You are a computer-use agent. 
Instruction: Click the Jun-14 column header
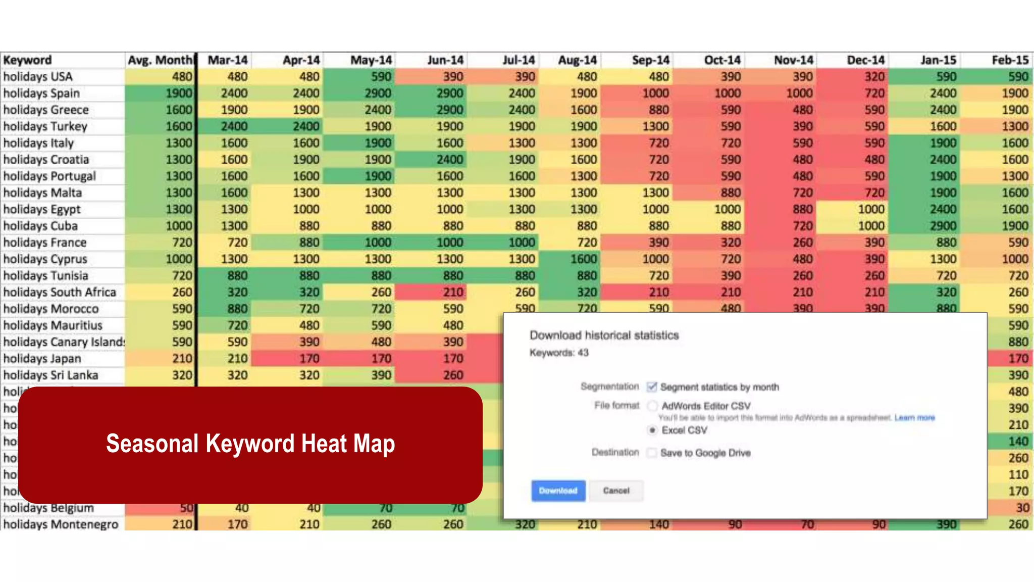(x=431, y=60)
